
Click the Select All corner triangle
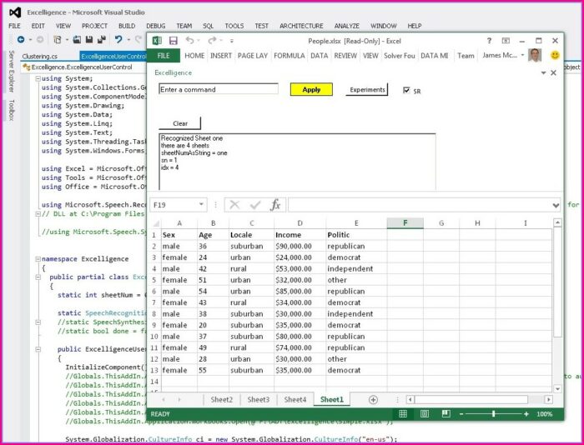pos(156,223)
